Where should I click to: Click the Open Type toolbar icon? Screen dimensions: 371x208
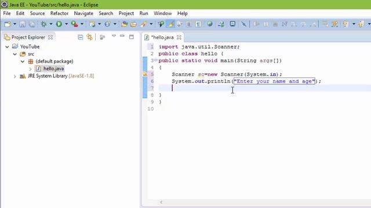[124, 24]
